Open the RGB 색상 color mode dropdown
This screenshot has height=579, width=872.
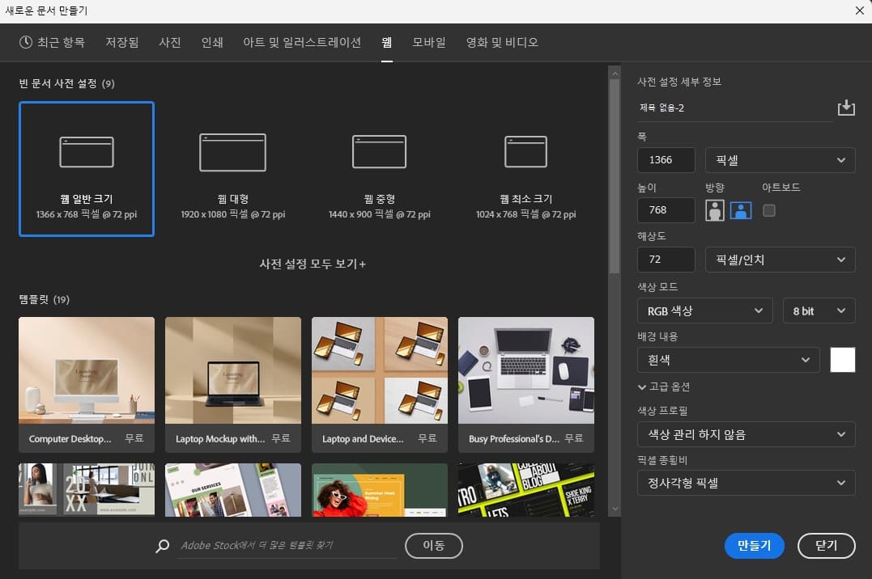[x=704, y=311]
